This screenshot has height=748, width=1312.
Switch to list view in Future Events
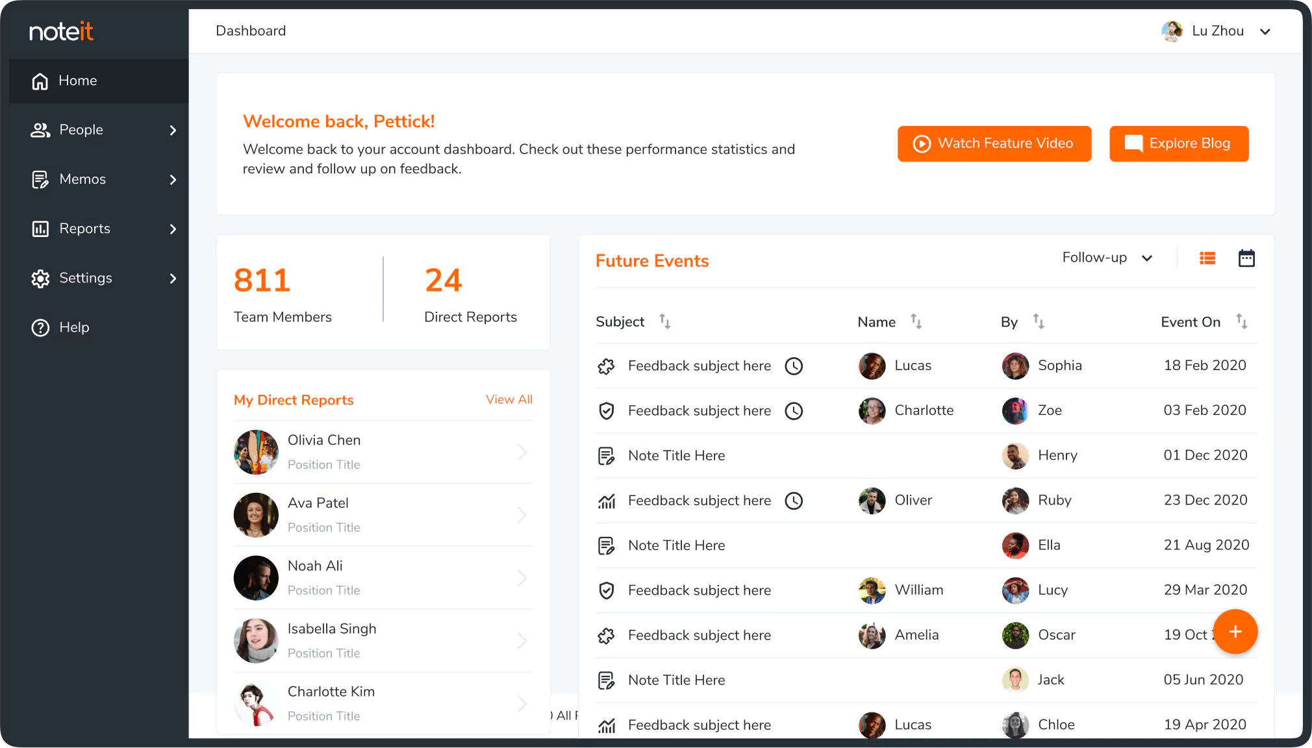1207,258
